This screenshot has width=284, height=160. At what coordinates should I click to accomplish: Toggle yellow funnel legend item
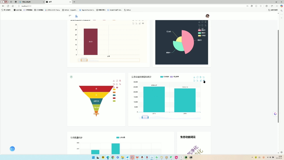point(114,89)
